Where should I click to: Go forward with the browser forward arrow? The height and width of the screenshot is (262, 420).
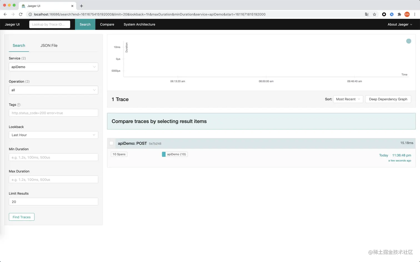(13, 14)
